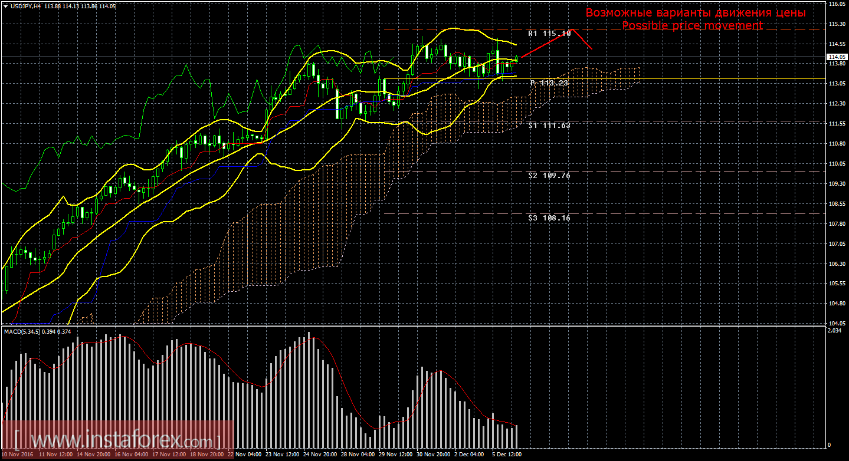
Task: Click the Russian red annotation heading
Action: point(695,13)
